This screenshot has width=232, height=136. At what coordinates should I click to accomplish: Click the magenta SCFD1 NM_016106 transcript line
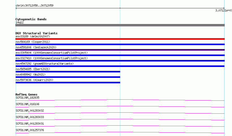click(x=120, y=106)
